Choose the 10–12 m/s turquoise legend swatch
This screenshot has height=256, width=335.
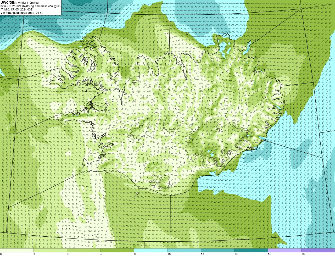(184, 250)
